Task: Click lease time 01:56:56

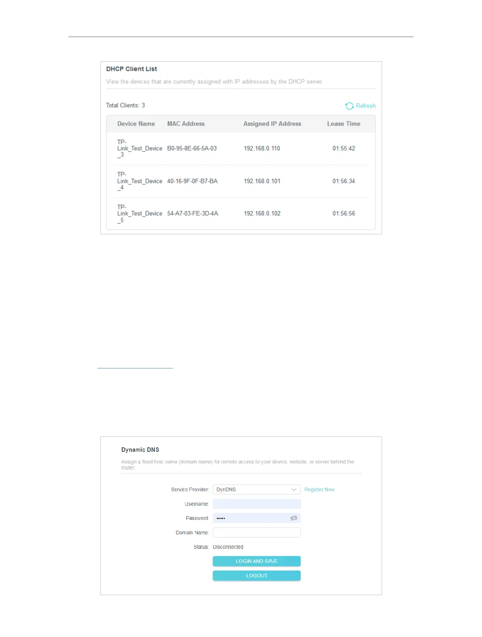Action: (344, 213)
